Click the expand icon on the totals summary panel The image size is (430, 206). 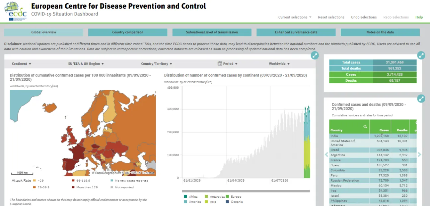tap(421, 55)
